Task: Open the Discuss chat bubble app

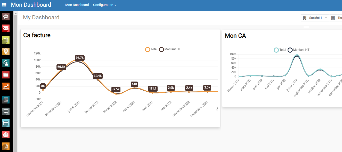Action: pyautogui.click(x=6, y=17)
